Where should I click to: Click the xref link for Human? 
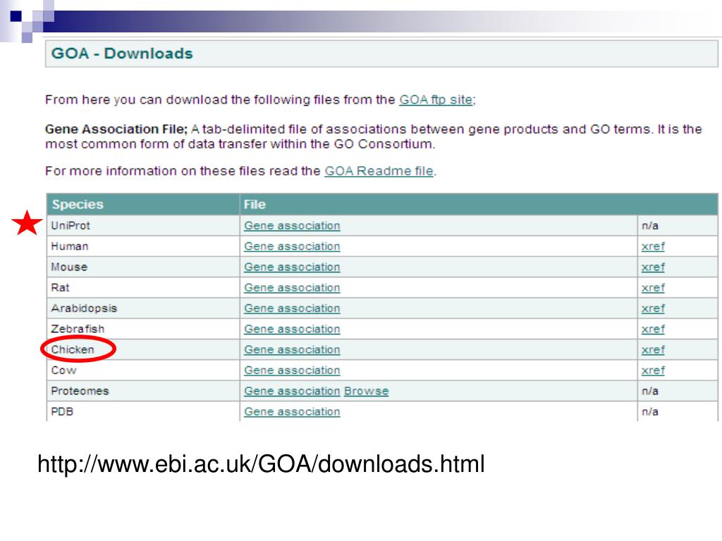[653, 247]
